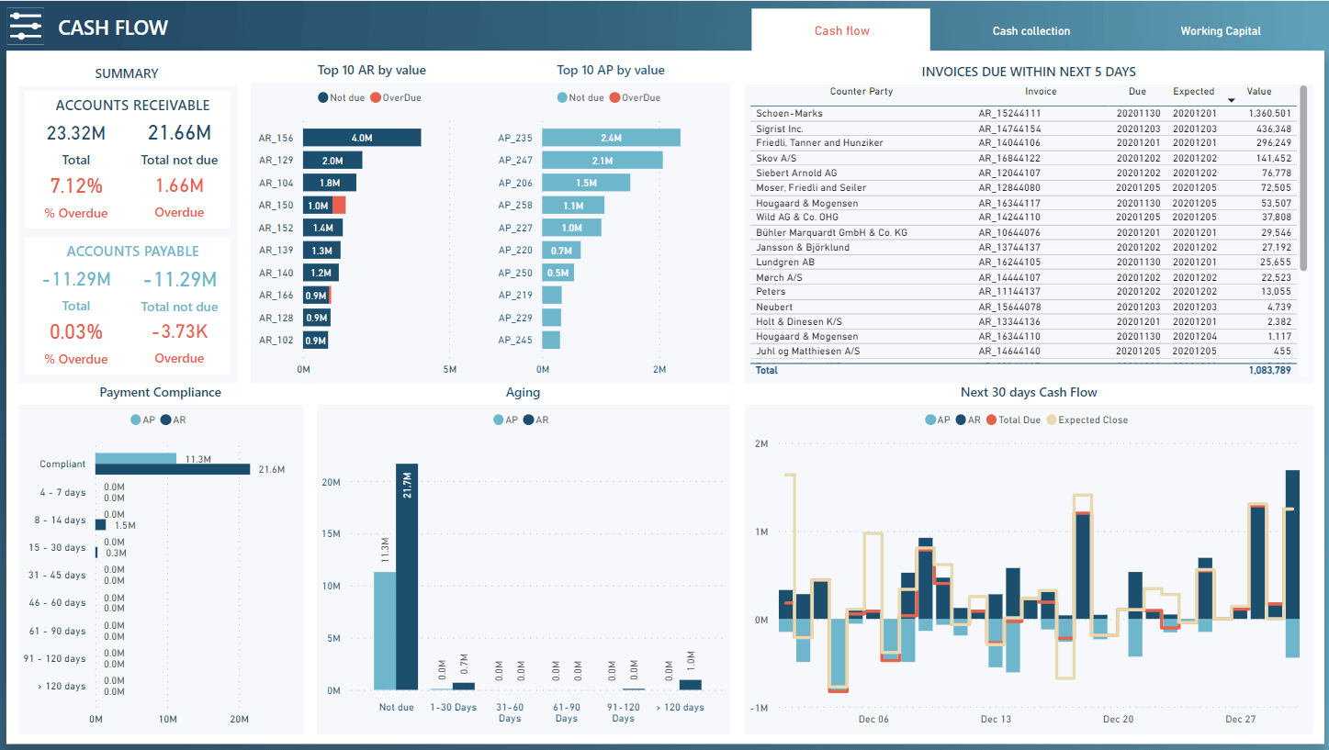Click the Not due legend dot in Top 10 AP

[562, 97]
